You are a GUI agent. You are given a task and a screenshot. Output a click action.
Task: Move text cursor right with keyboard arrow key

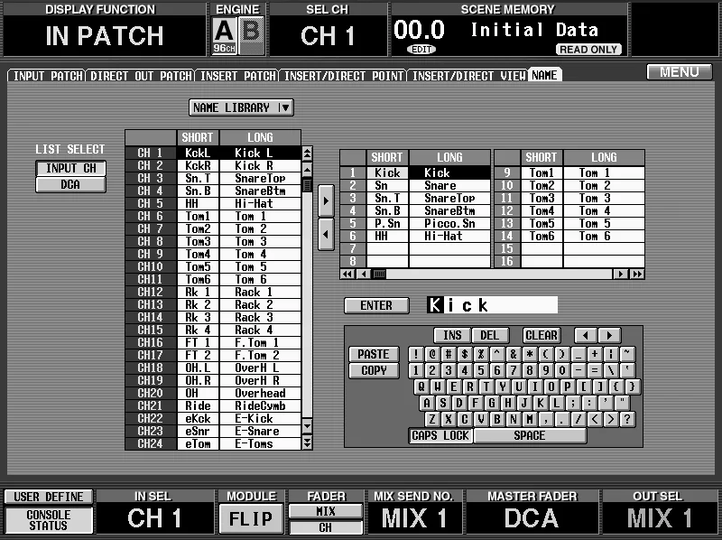(610, 335)
